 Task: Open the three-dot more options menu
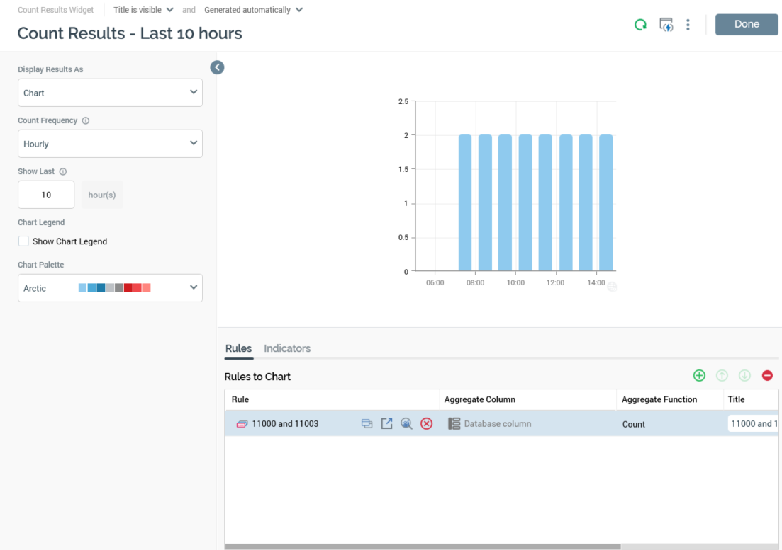(x=688, y=25)
